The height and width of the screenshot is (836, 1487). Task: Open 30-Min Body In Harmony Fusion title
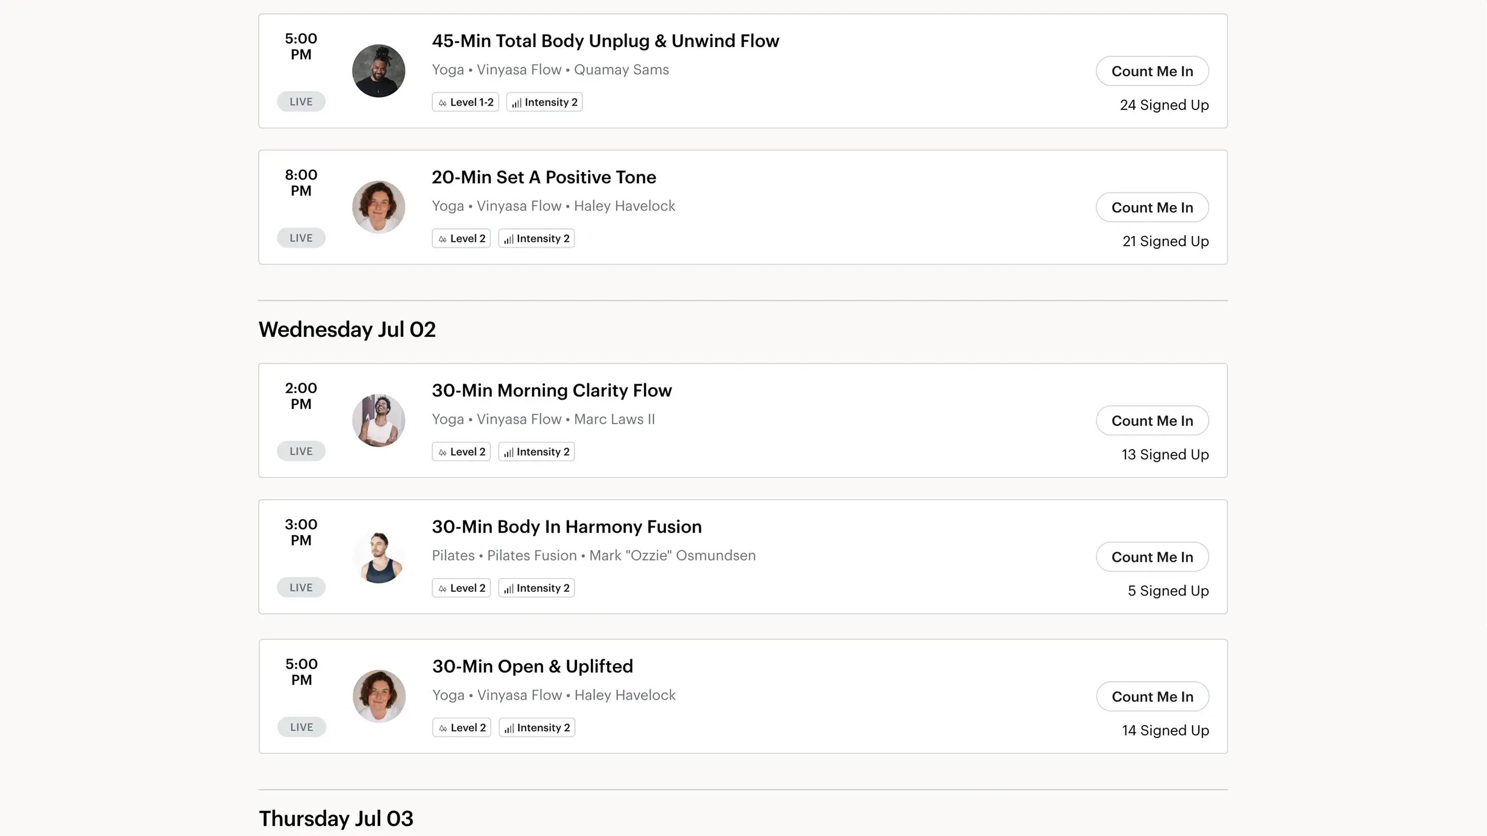tap(566, 527)
